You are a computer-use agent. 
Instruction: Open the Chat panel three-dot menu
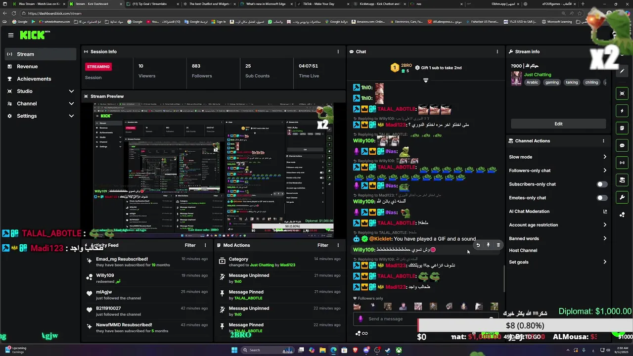tap(497, 51)
